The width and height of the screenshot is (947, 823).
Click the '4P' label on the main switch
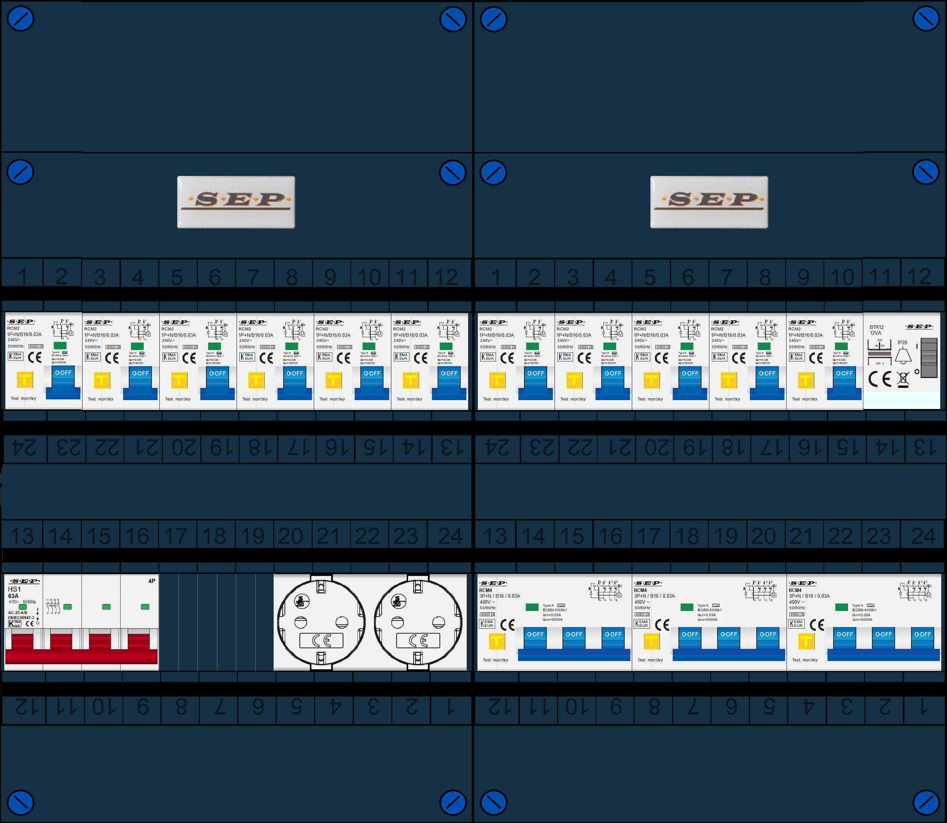[x=152, y=581]
